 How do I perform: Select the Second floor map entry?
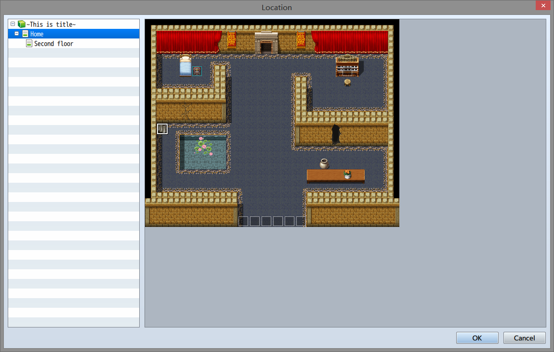(53, 43)
